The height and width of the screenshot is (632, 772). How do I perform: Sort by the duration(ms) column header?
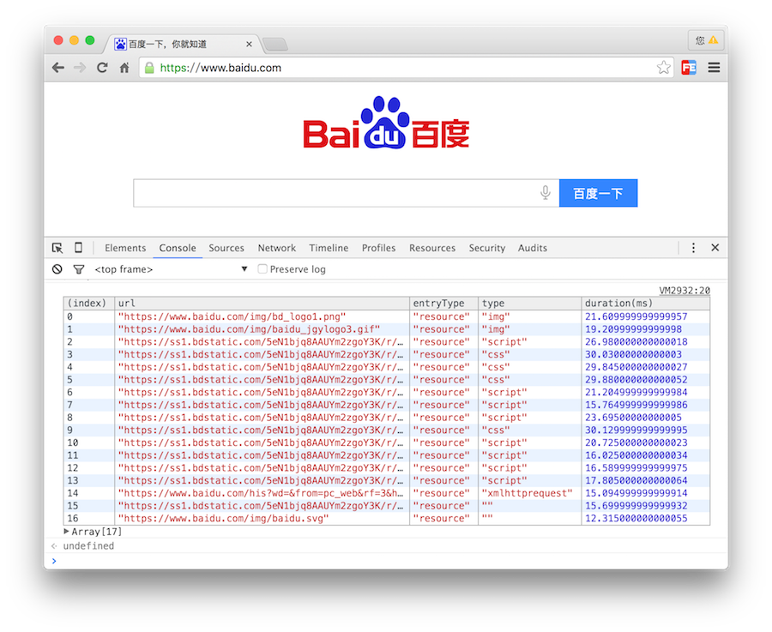(x=645, y=304)
